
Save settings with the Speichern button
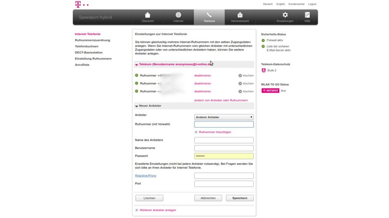pyautogui.click(x=240, y=198)
